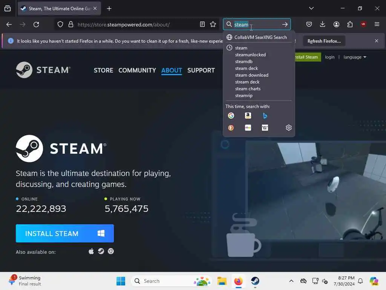Close the Steam browser tab

pos(95,8)
